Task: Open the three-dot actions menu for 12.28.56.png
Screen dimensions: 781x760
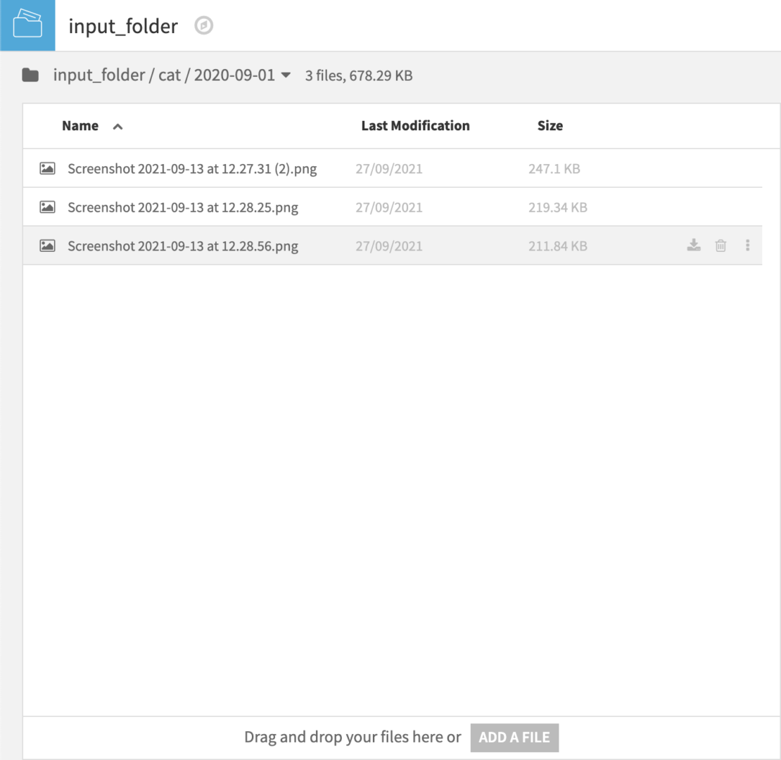Action: pos(747,246)
